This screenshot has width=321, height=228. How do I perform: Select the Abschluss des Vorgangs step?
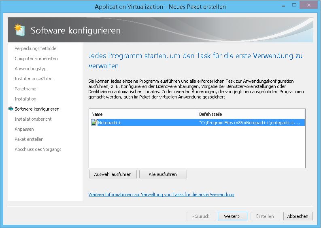38,149
